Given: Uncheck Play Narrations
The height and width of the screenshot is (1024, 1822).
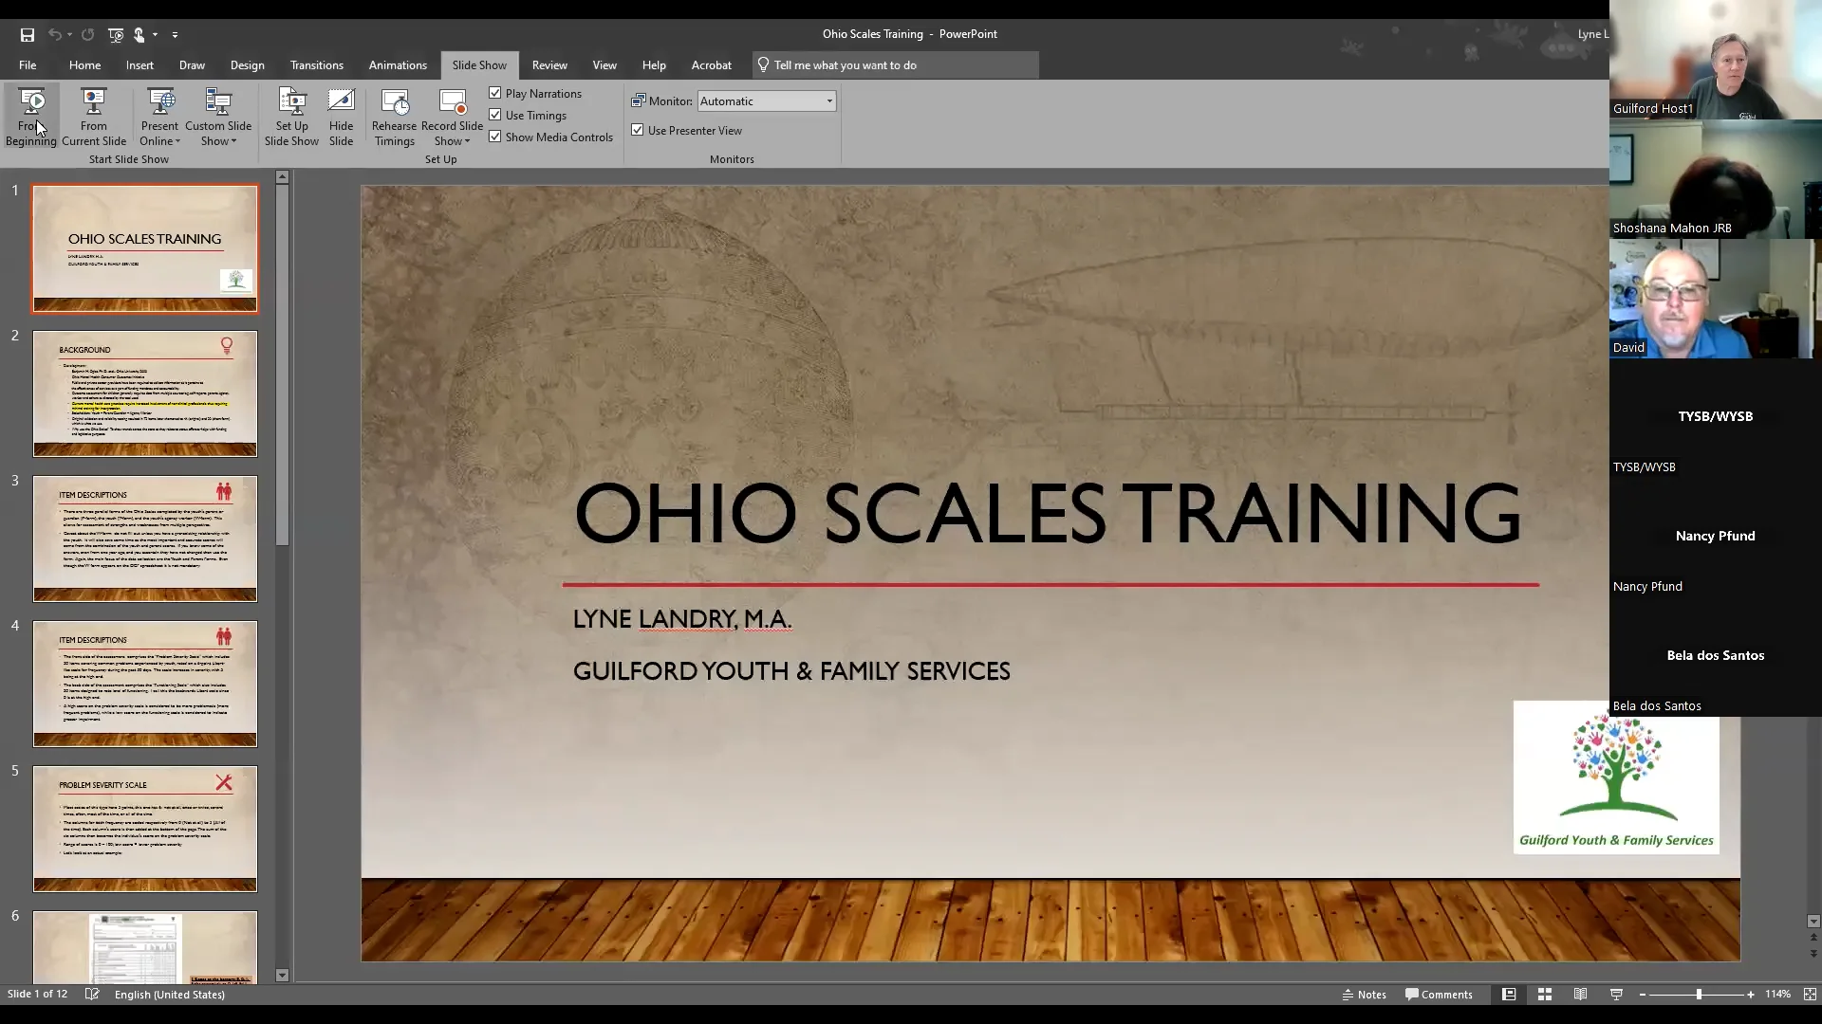Looking at the screenshot, I should [x=495, y=93].
